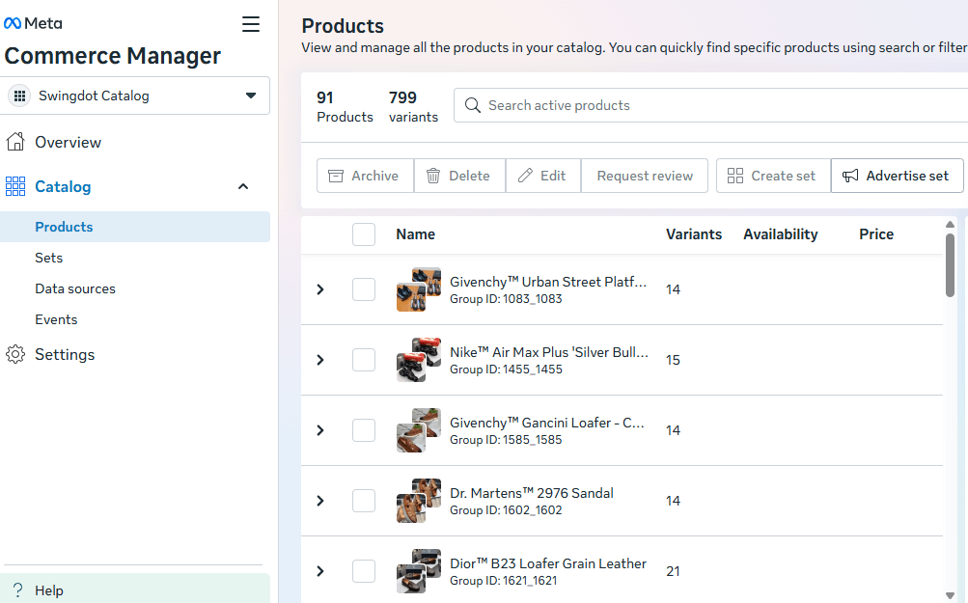Image resolution: width=968 pixels, height=603 pixels.
Task: Tick the Givenchy Gancini Loafer checkbox
Action: 364,430
